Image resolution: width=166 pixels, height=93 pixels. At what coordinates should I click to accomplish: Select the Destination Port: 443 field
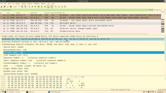tap(15, 50)
